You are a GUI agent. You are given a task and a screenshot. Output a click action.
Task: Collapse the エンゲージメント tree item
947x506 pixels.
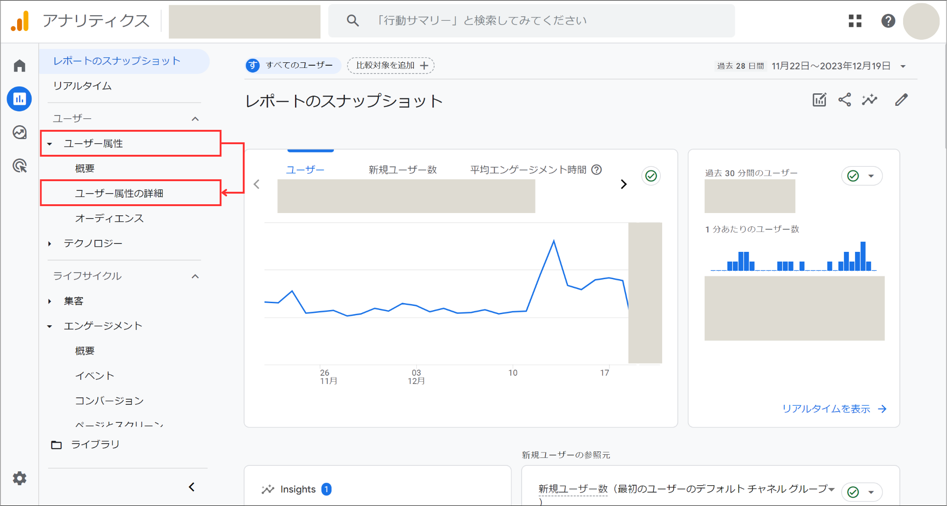point(49,326)
